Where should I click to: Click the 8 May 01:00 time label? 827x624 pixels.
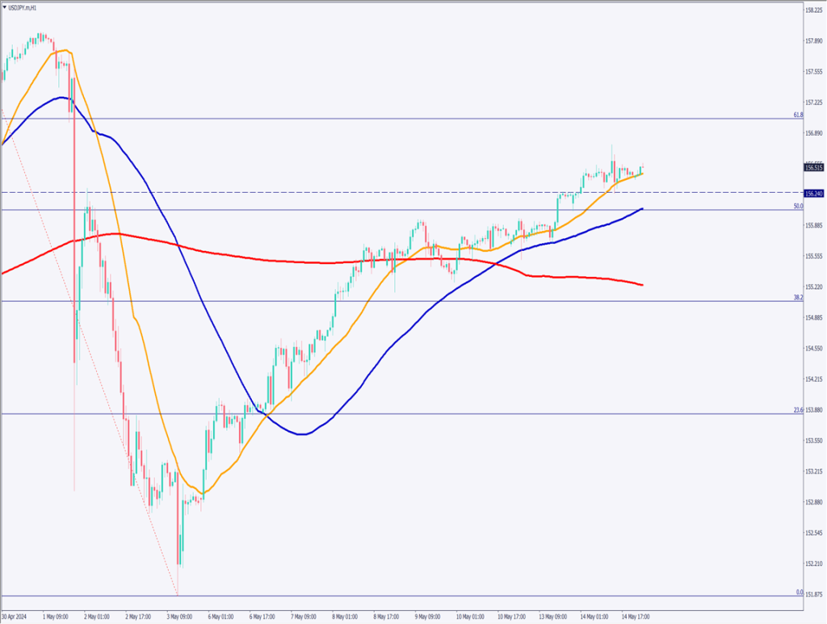click(346, 618)
